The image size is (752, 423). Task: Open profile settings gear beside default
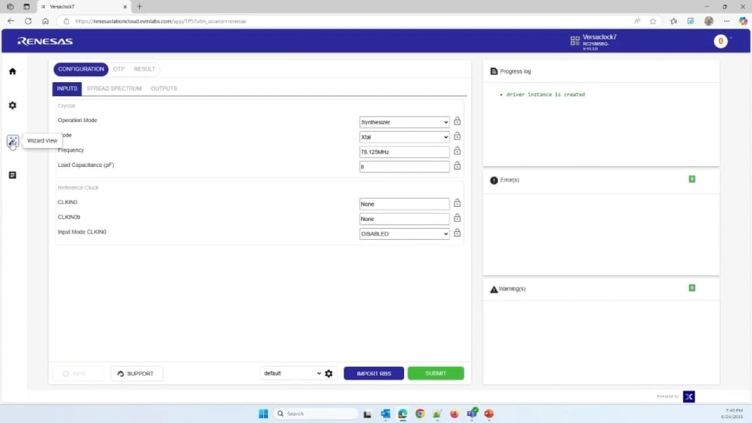click(x=329, y=374)
